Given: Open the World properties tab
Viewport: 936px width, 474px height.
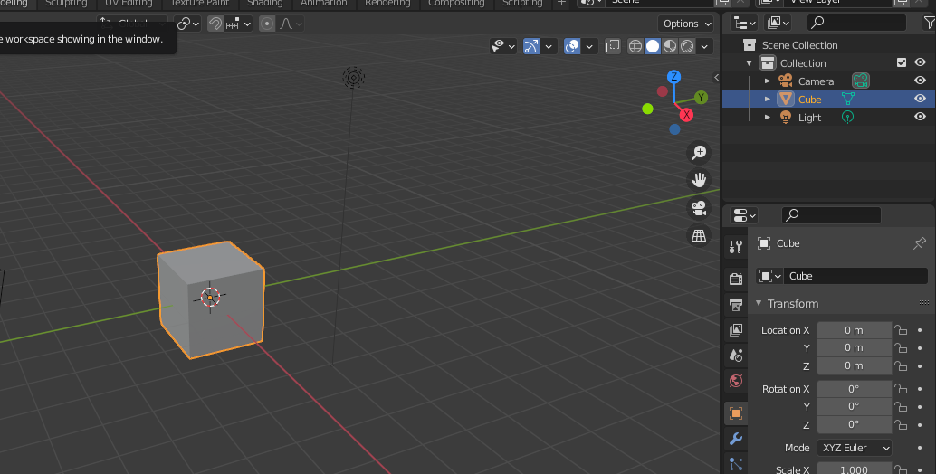Looking at the screenshot, I should point(735,381).
